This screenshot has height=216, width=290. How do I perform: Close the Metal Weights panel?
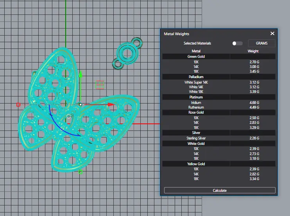tap(272, 34)
